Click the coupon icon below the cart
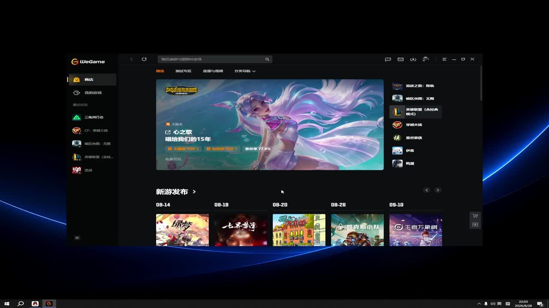The width and height of the screenshot is (549, 308). pyautogui.click(x=475, y=225)
